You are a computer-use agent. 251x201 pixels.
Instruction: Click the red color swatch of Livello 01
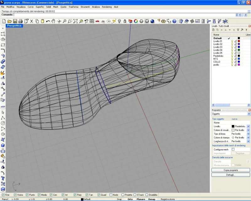point(239,41)
